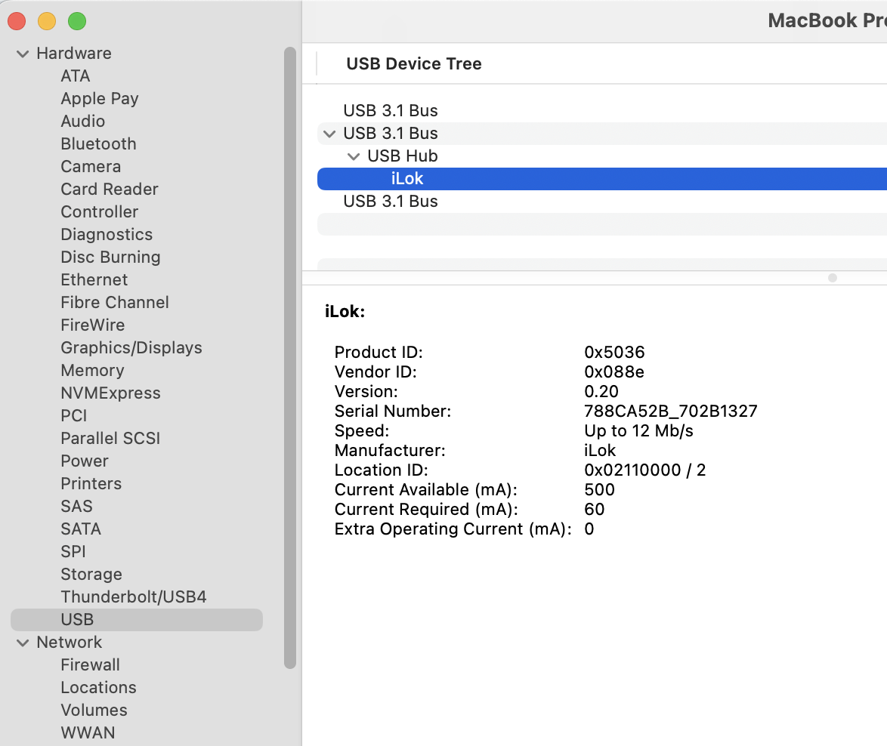This screenshot has width=887, height=746.
Task: Click the USB Device Tree column header
Action: (x=413, y=64)
